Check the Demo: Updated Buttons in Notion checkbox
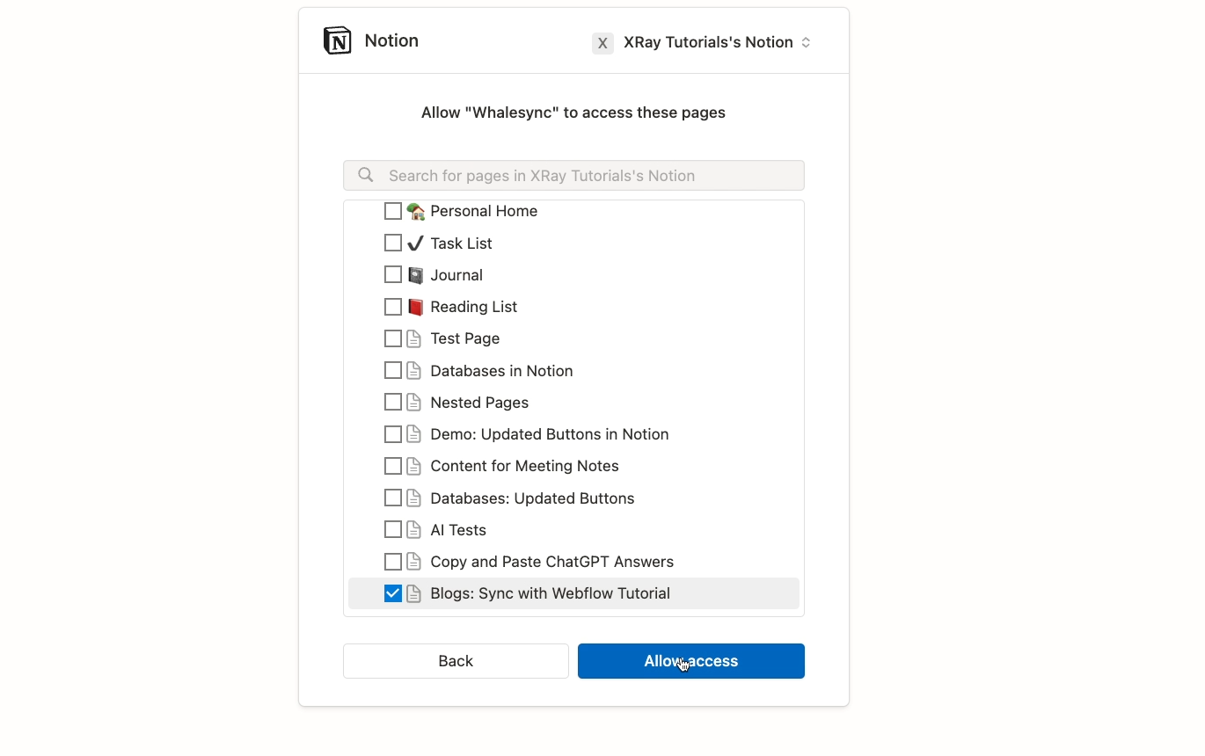1205x756 pixels. pyautogui.click(x=393, y=434)
